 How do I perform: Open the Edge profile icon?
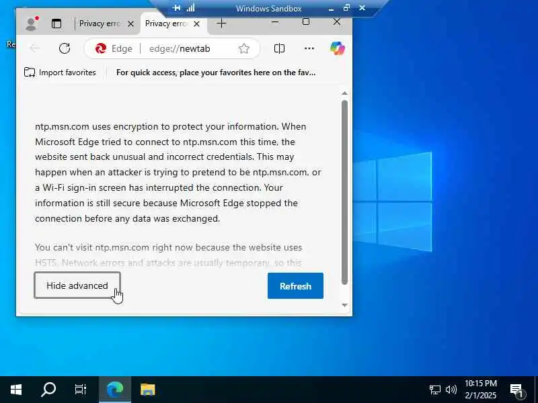[x=32, y=24]
